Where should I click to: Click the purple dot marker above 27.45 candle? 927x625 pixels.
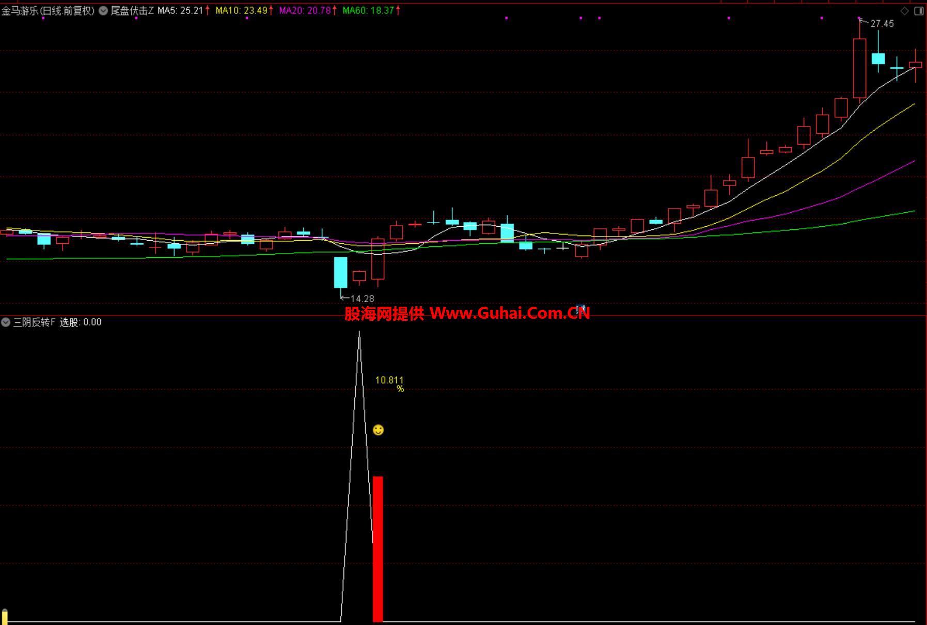pos(859,19)
